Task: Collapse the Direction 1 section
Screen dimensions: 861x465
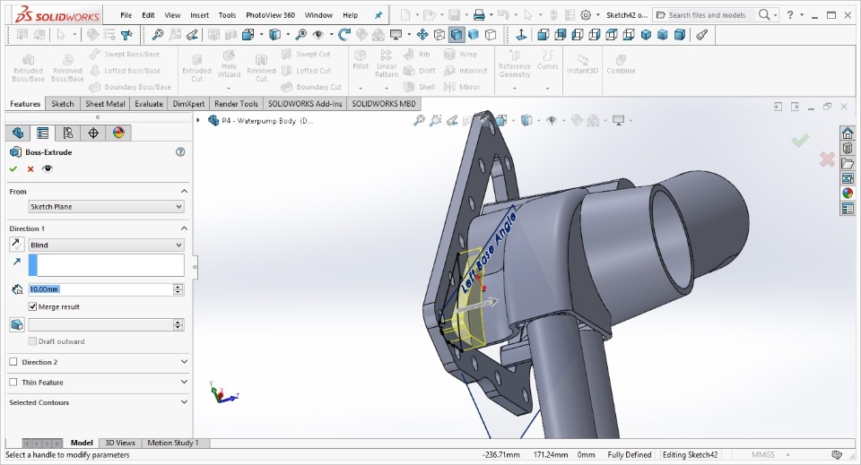Action: pyautogui.click(x=184, y=228)
